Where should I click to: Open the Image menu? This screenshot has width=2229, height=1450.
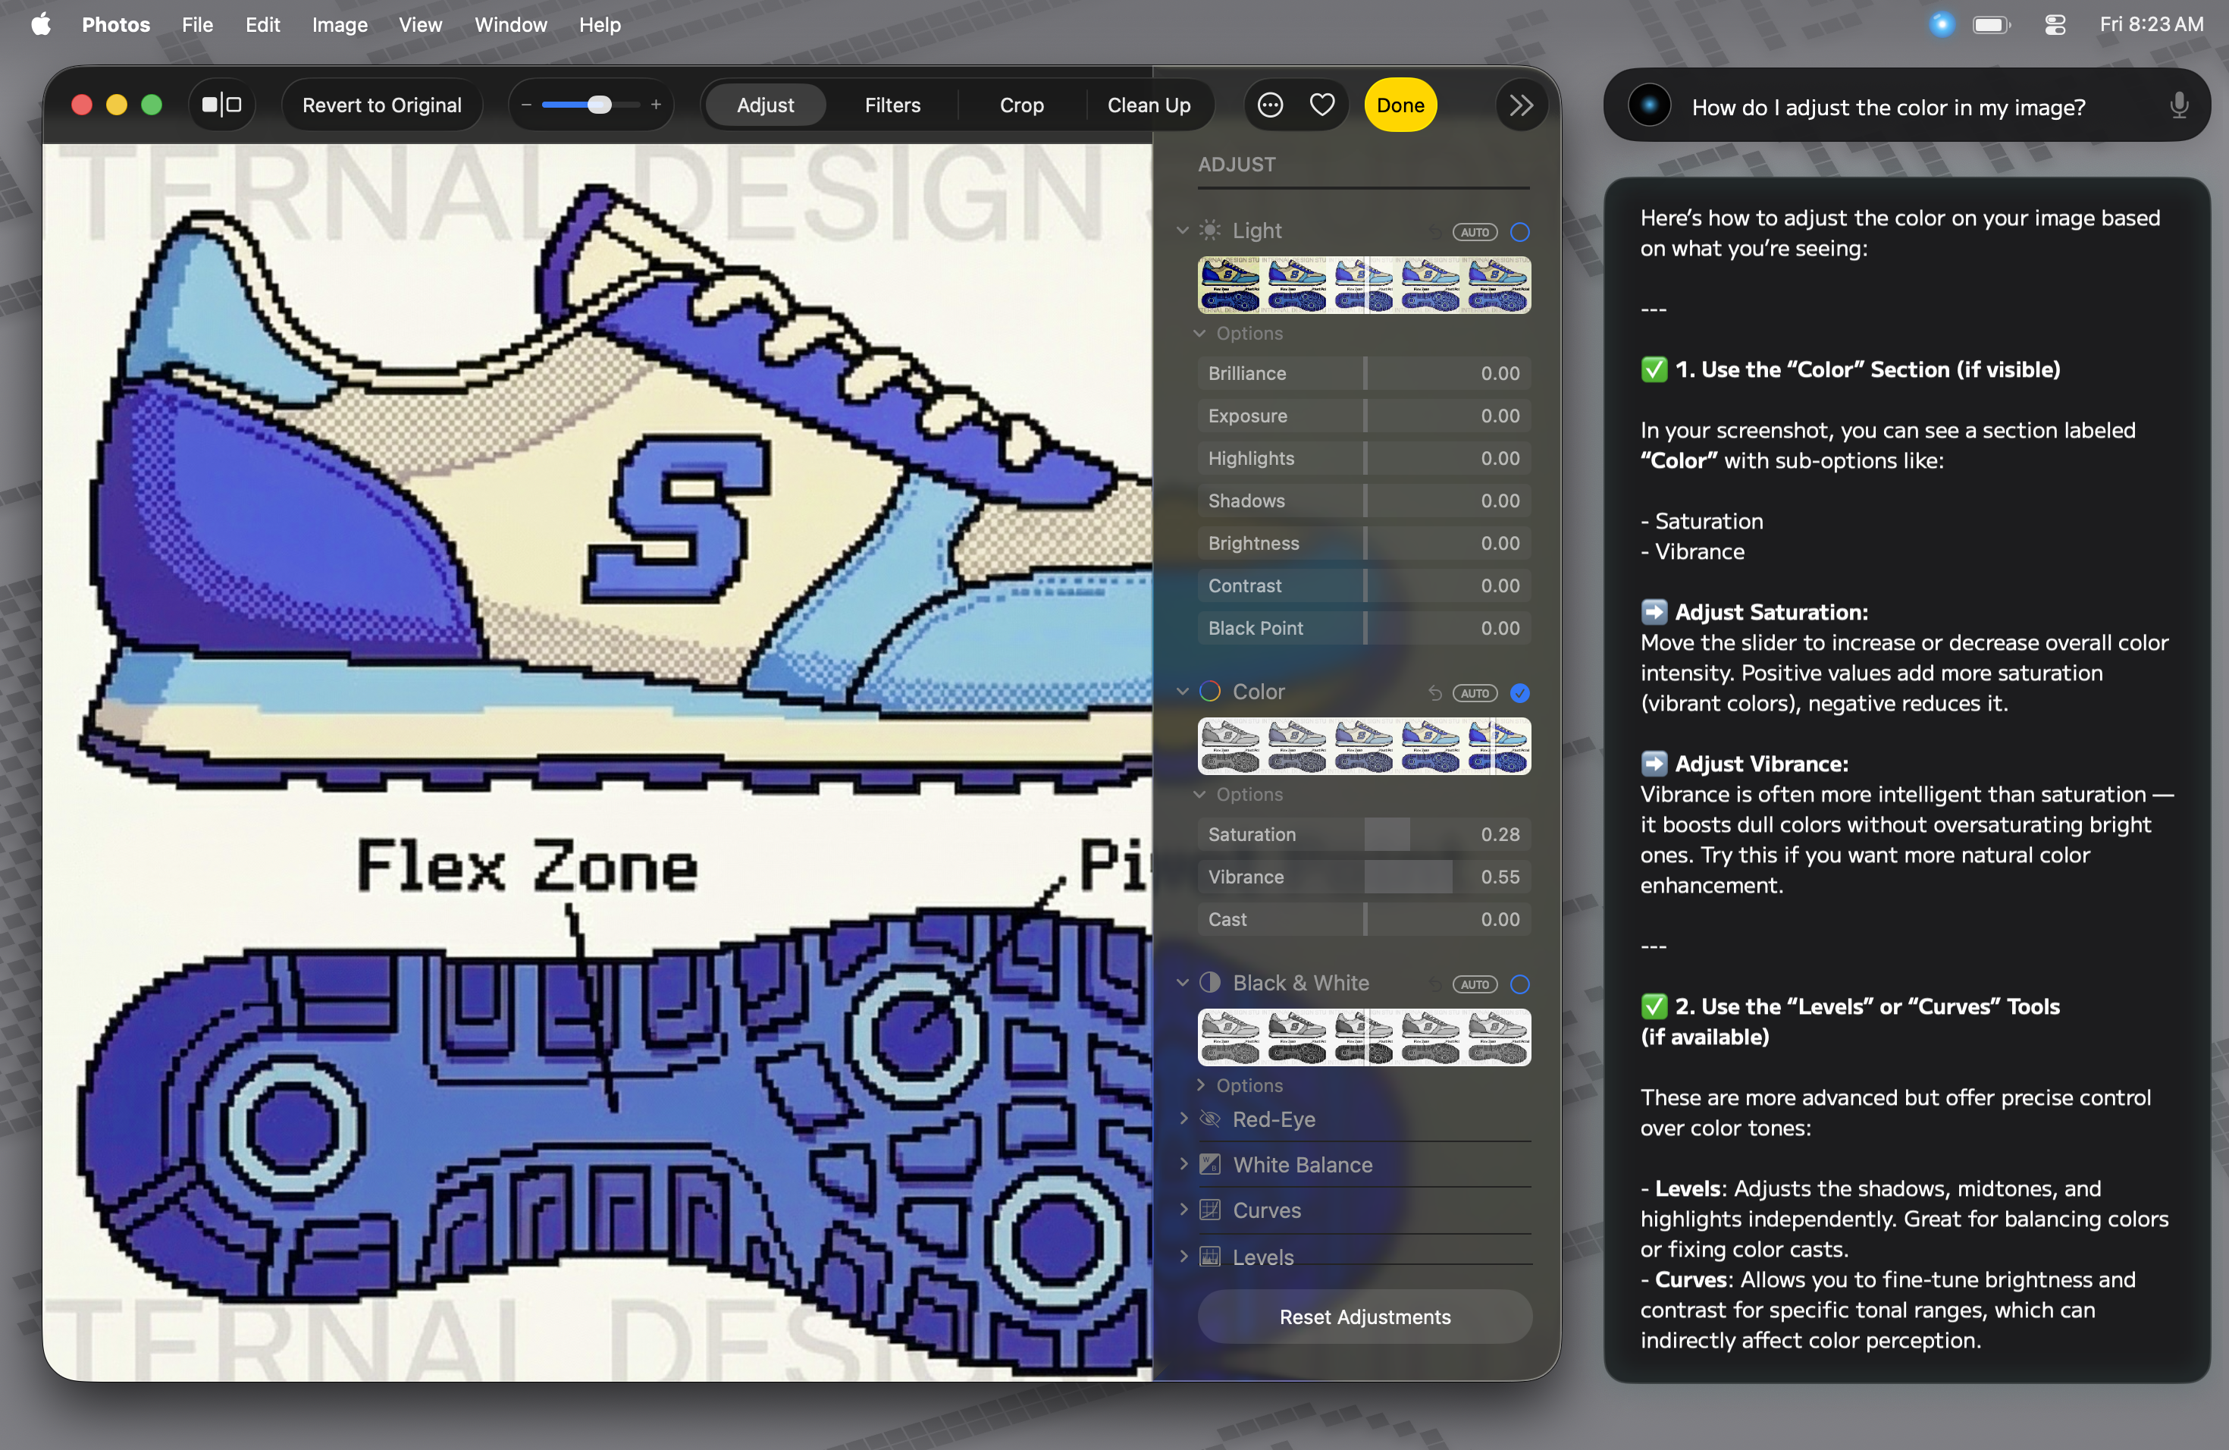point(339,24)
